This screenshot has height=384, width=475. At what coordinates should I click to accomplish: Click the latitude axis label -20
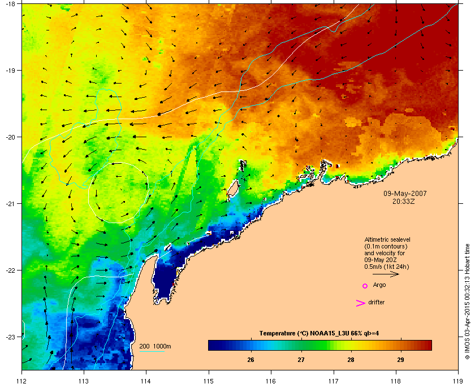[10, 137]
